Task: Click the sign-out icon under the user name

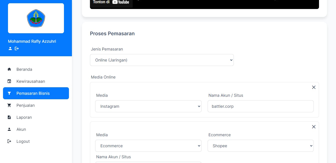Action: coord(17,48)
